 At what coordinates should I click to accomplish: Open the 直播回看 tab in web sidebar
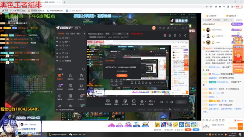232,16
